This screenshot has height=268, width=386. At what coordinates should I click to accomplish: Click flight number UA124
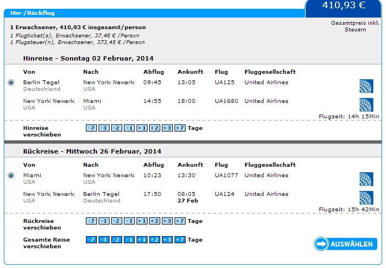click(x=225, y=194)
